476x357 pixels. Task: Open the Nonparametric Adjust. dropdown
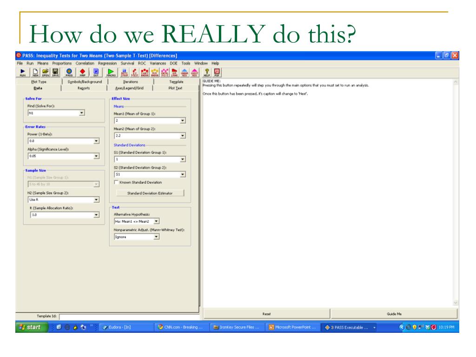[x=156, y=237]
